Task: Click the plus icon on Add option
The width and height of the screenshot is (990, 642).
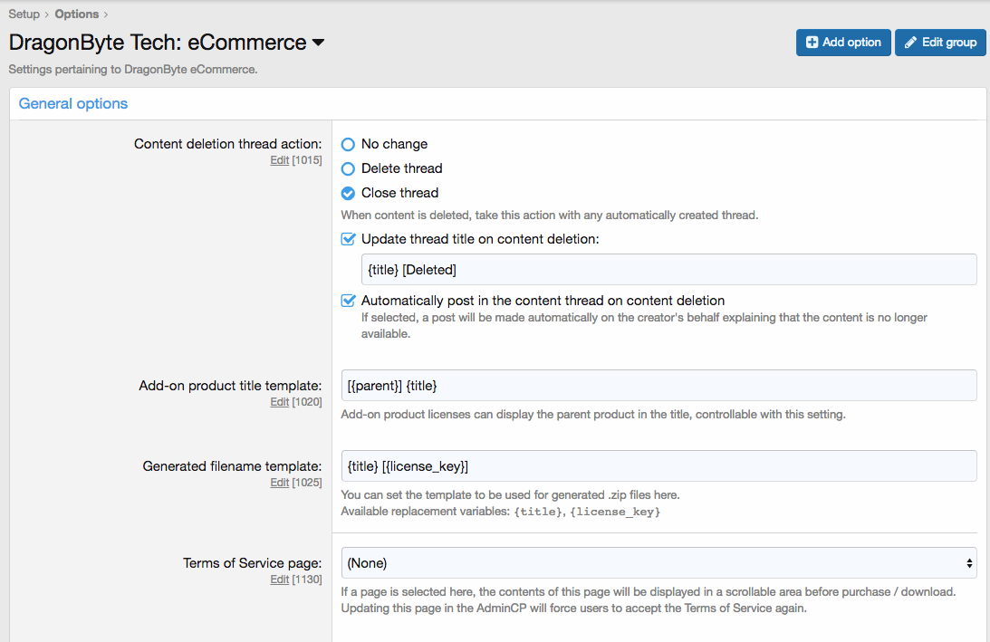Action: tap(812, 43)
